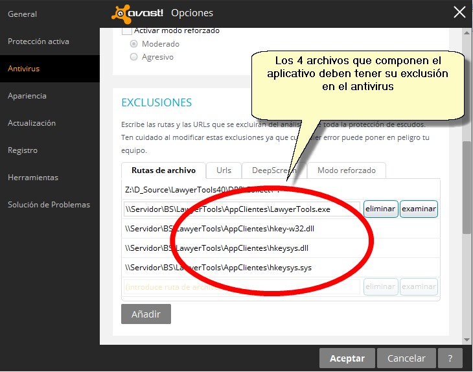473x372 pixels.
Task: Select the hkey-w32.dll exclusion row
Action: click(x=281, y=229)
